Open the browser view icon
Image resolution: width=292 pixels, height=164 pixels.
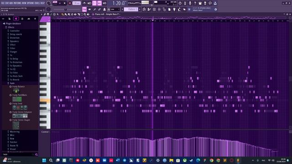(164, 9)
